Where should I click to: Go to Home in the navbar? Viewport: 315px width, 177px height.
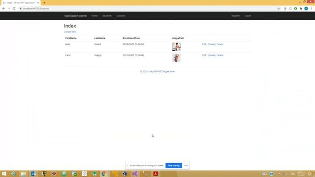click(x=94, y=16)
